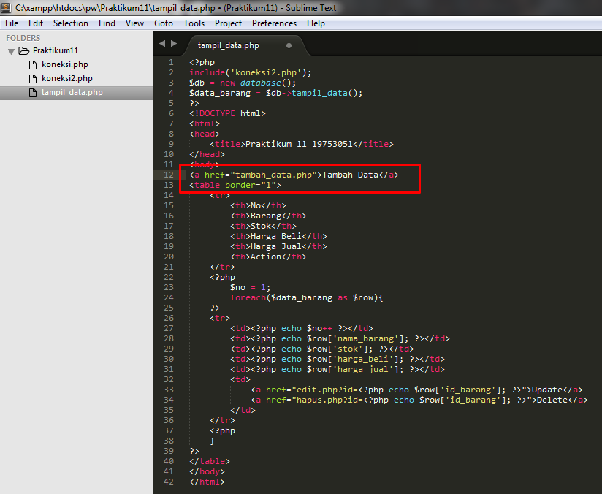Open the Goto menu
Viewport: 602px width, 494px height.
click(164, 23)
